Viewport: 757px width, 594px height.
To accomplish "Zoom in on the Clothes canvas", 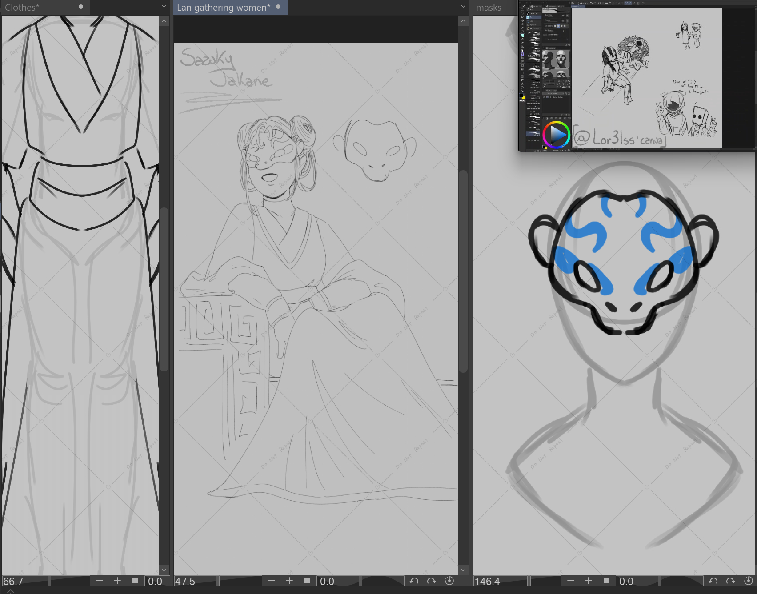I will click(117, 581).
